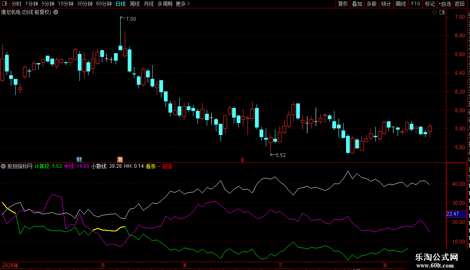Select the 15分钟 period
Image resolution: width=470 pixels, height=270 pixels.
coord(66,4)
